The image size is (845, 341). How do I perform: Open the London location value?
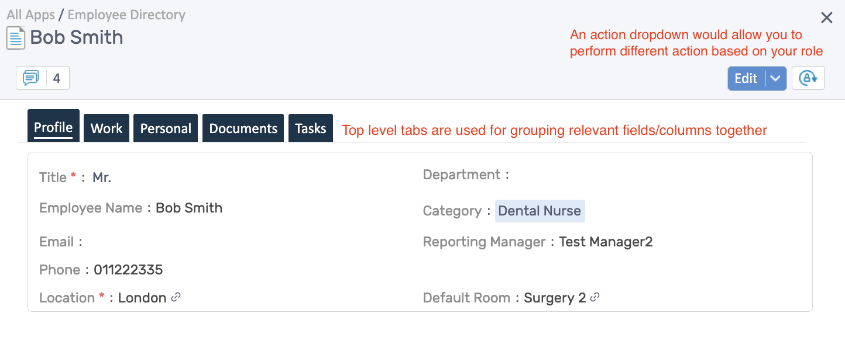142,298
